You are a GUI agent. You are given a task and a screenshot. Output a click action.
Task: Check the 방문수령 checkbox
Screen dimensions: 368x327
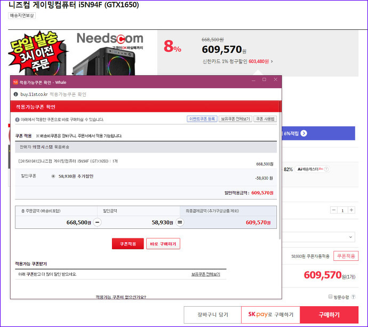coord(331,297)
